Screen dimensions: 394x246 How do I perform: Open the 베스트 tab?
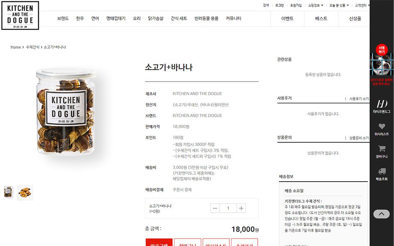[321, 18]
